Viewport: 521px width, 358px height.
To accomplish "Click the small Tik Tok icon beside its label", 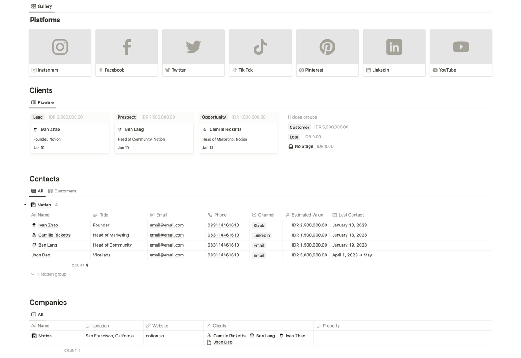I will 235,70.
